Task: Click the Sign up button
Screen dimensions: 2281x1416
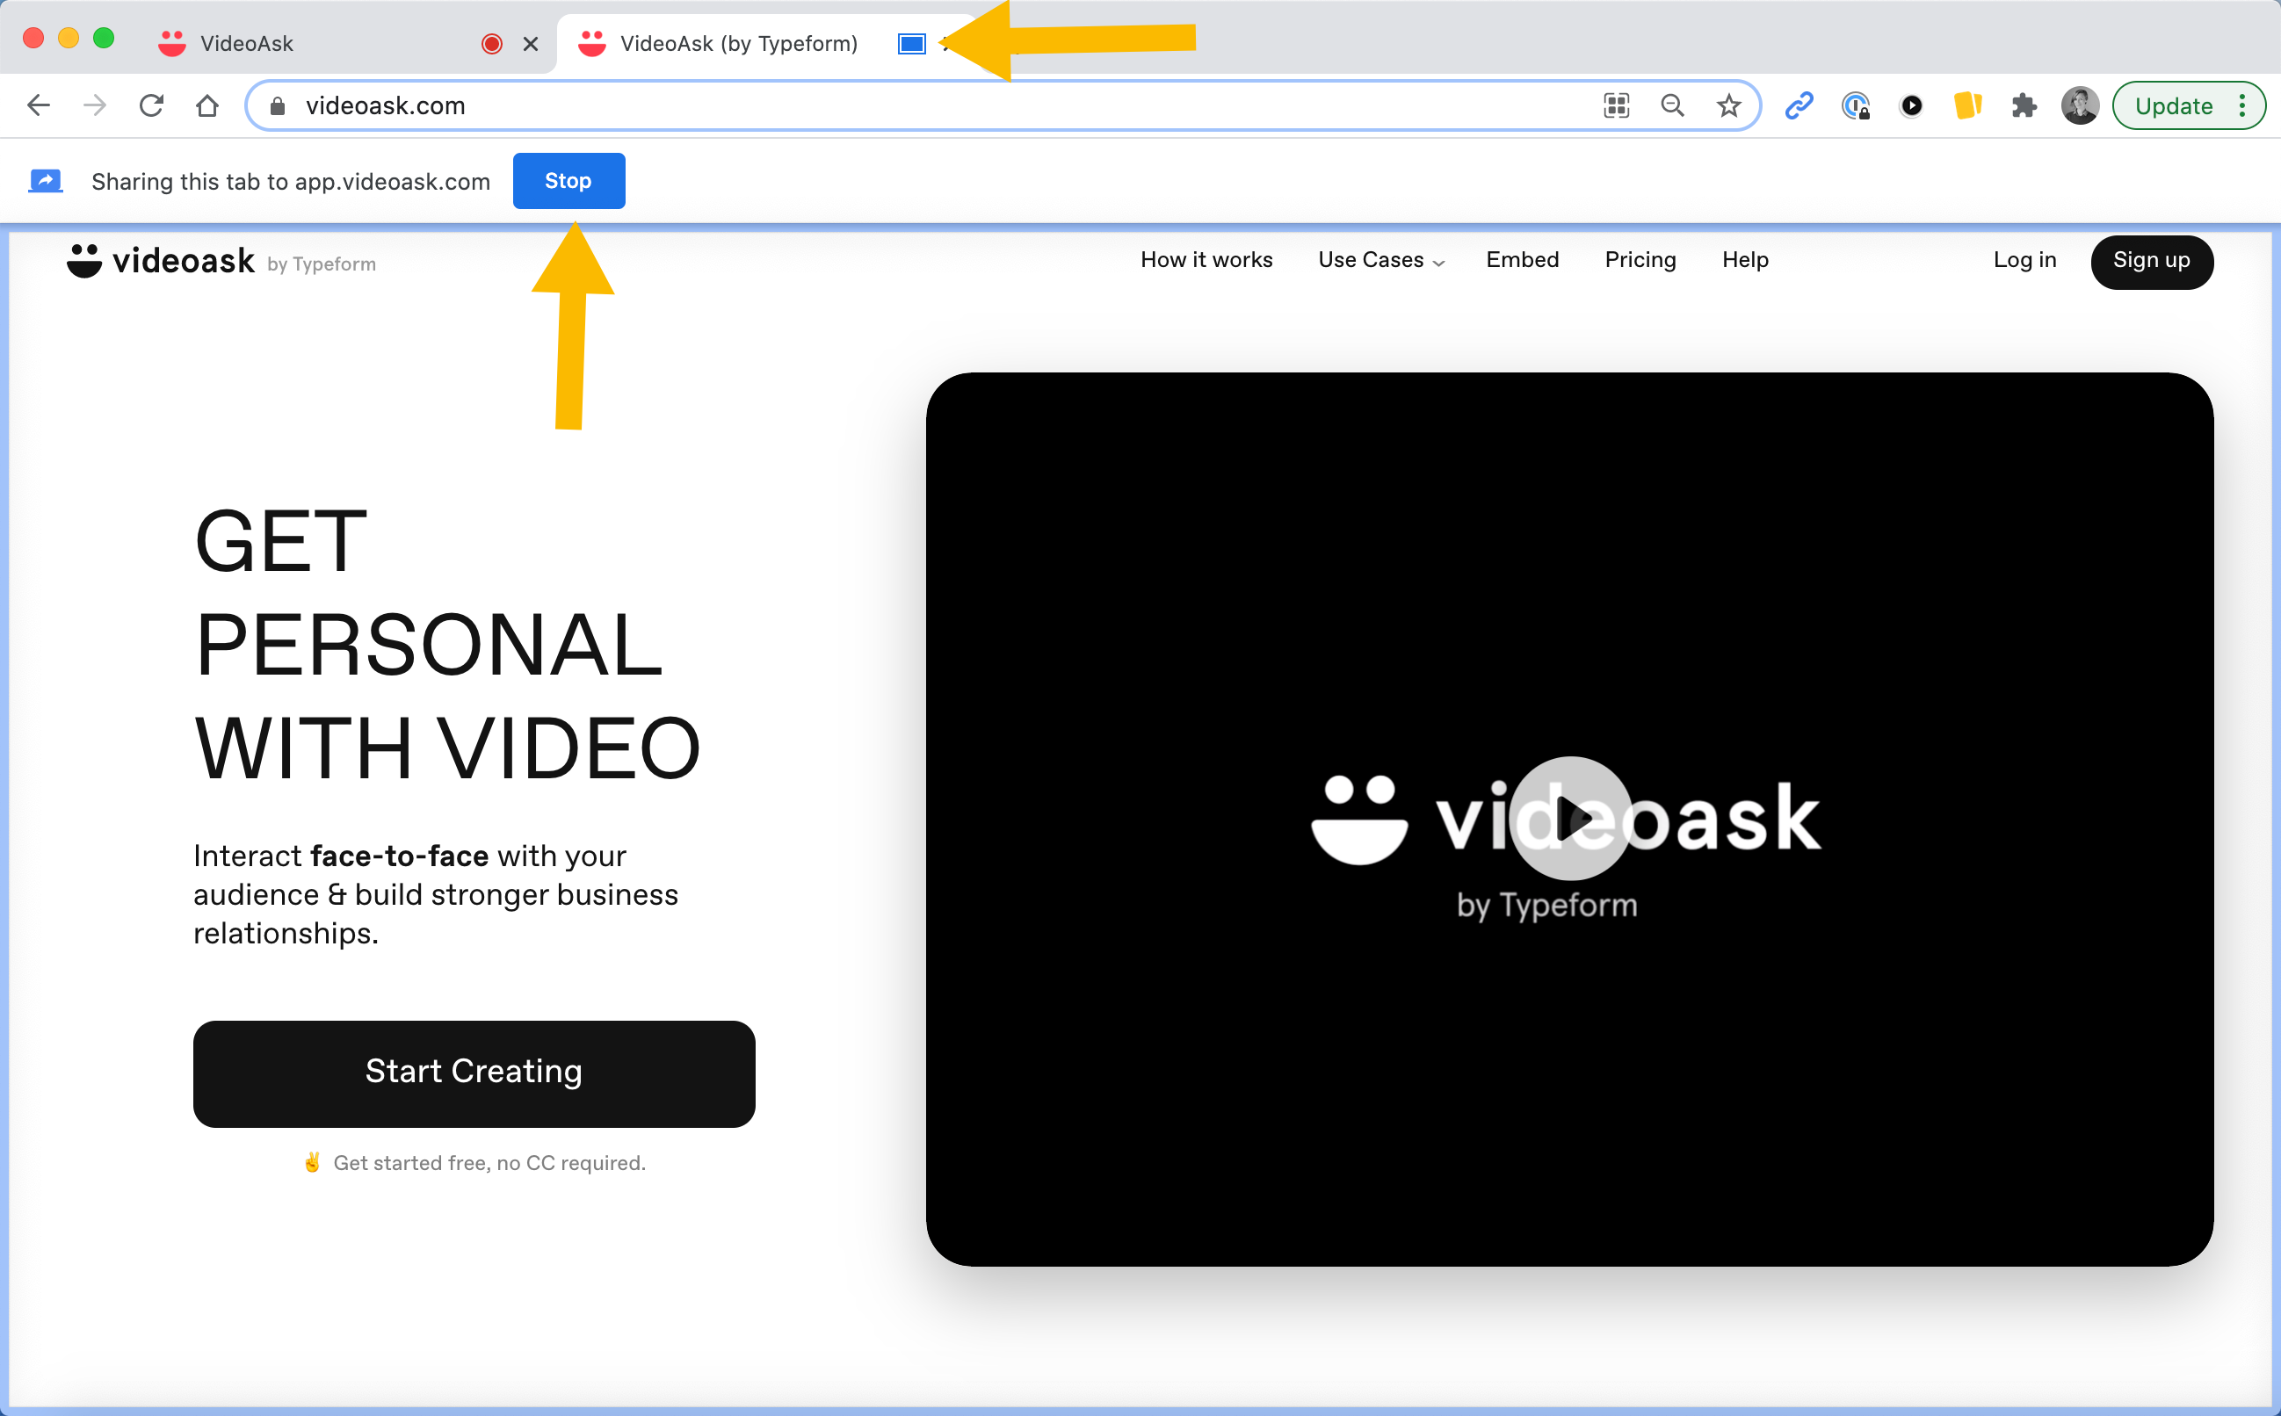Action: click(2152, 261)
